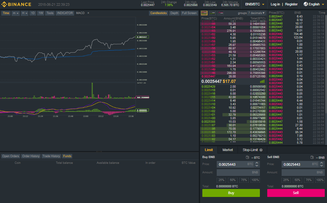Screen dimensions: 327x203
Task: Open the chart Tools menu
Action: click(50, 13)
